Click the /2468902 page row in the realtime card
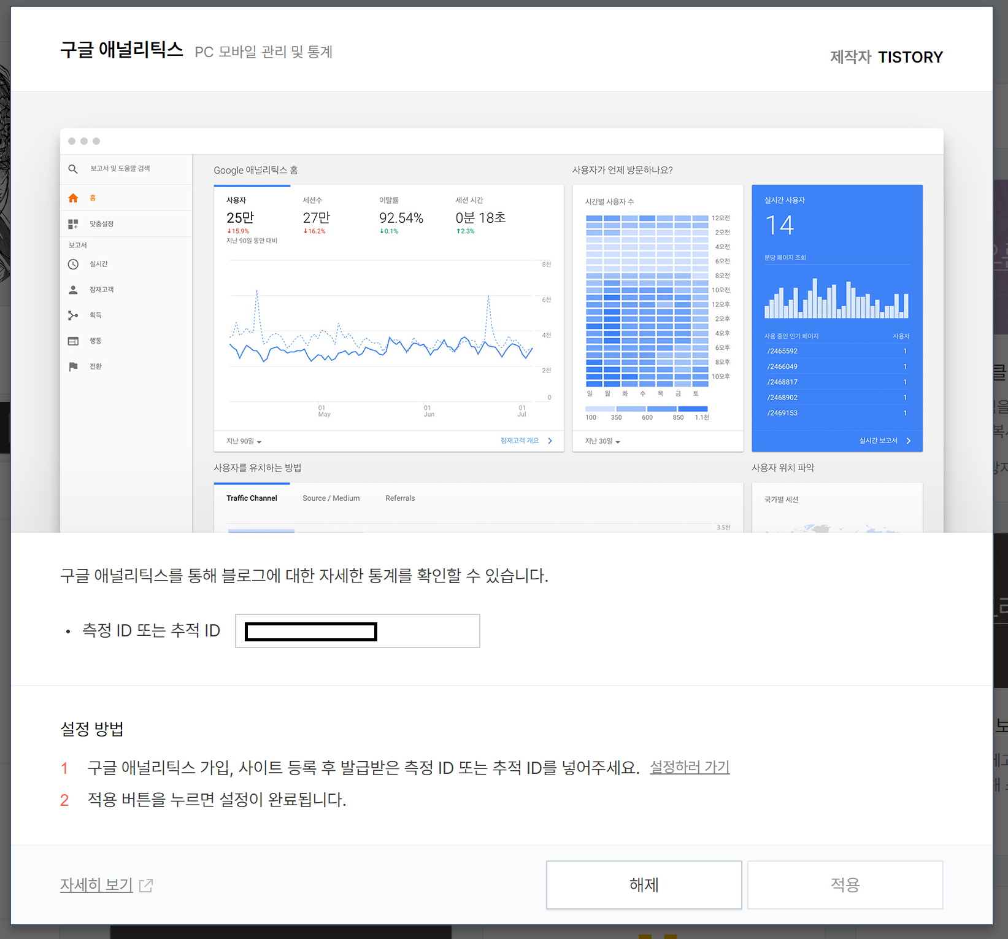 coord(837,398)
